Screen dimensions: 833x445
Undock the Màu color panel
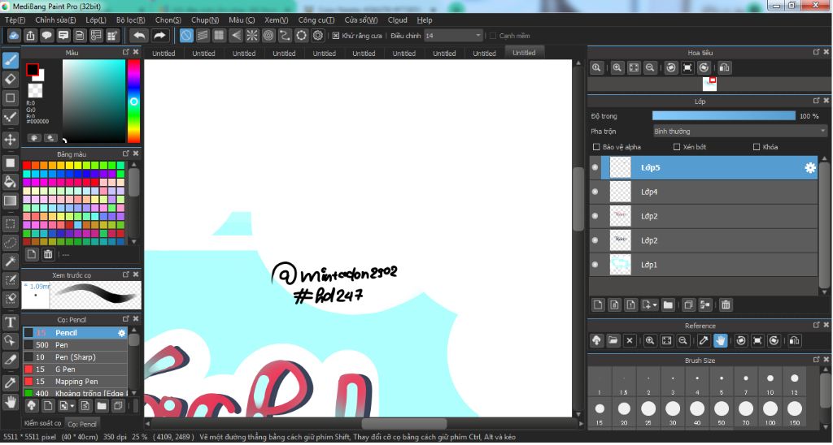[126, 52]
